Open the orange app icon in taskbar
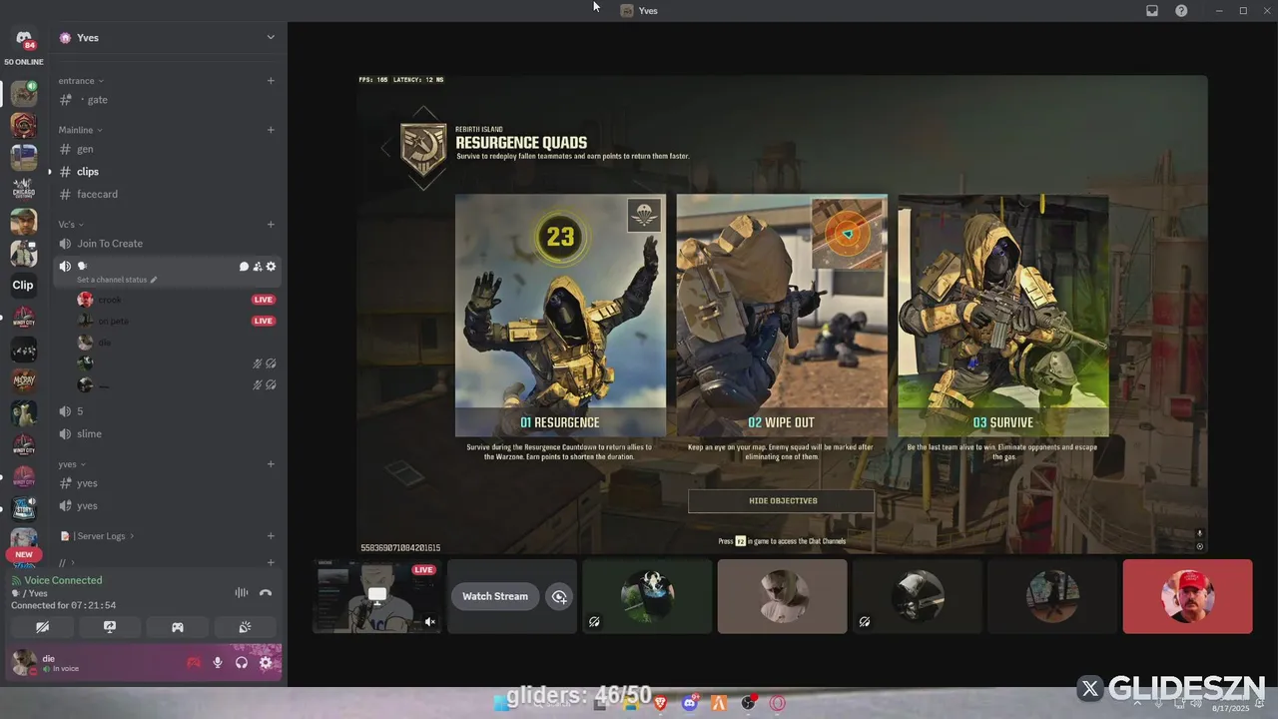The image size is (1278, 719). tap(718, 703)
